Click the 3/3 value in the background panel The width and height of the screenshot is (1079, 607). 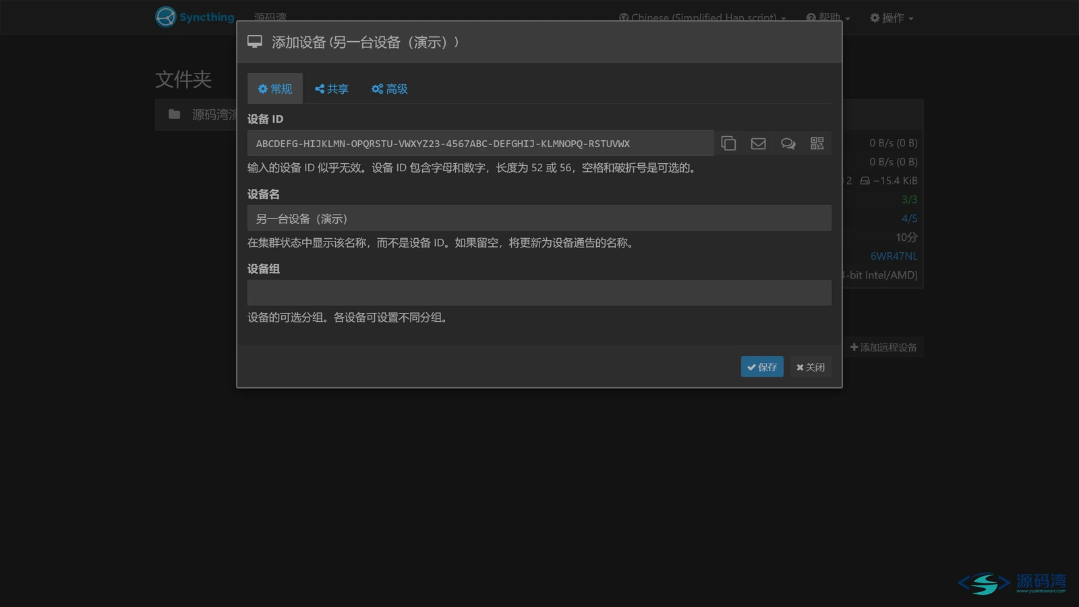(909, 200)
